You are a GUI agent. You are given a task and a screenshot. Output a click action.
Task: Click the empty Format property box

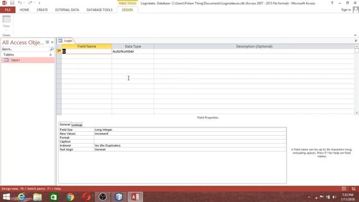pyautogui.click(x=190, y=137)
